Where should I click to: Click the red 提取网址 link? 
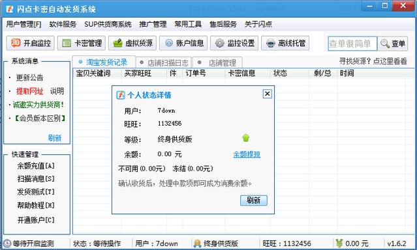click(29, 91)
